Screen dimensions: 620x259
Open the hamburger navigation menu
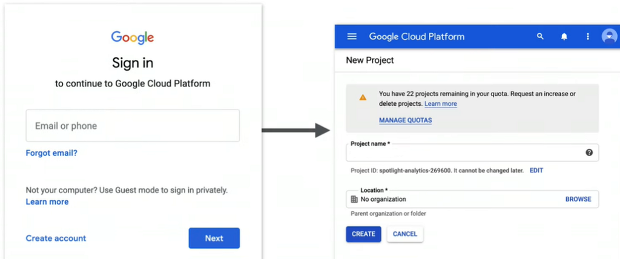[352, 37]
